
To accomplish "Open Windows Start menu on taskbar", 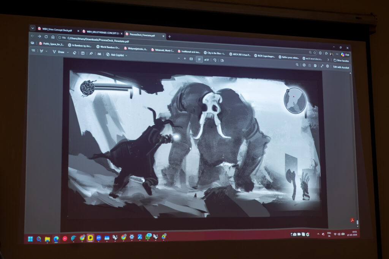I will pyautogui.click(x=30, y=239).
